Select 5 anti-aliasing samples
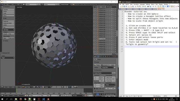This screenshot has height=101, width=180. (x=95, y=94)
